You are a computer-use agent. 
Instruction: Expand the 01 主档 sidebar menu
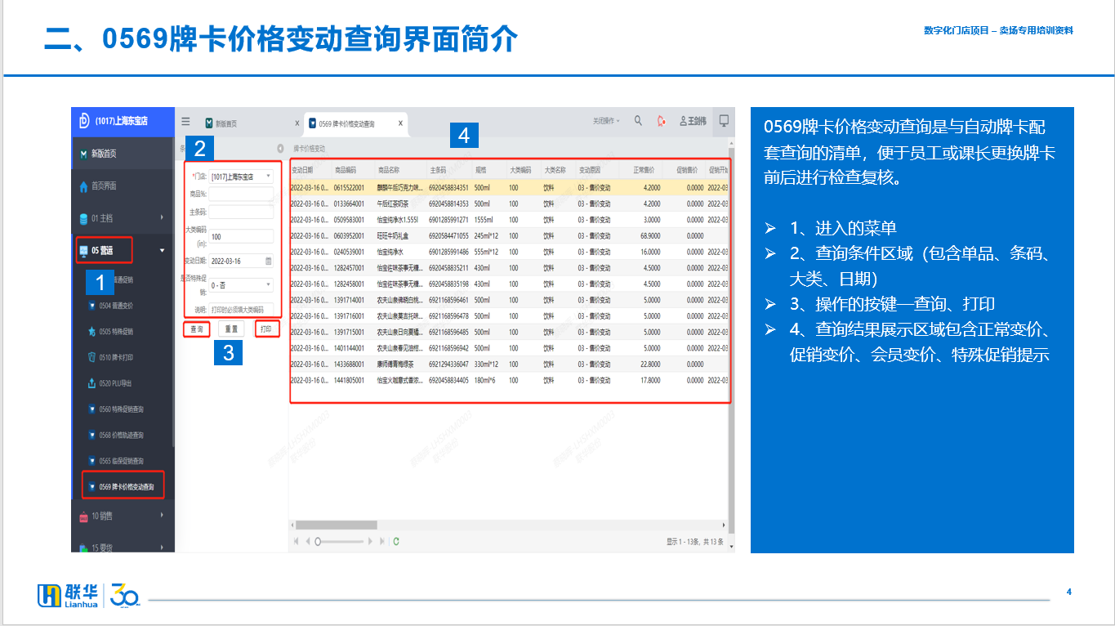[123, 218]
